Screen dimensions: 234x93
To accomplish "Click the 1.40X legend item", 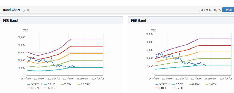I will pyautogui.click(x=211, y=84).
